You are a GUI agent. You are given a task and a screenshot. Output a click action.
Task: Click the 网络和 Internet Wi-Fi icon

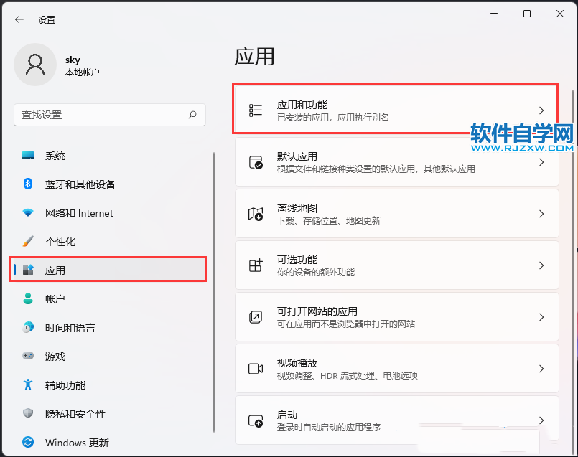29,213
